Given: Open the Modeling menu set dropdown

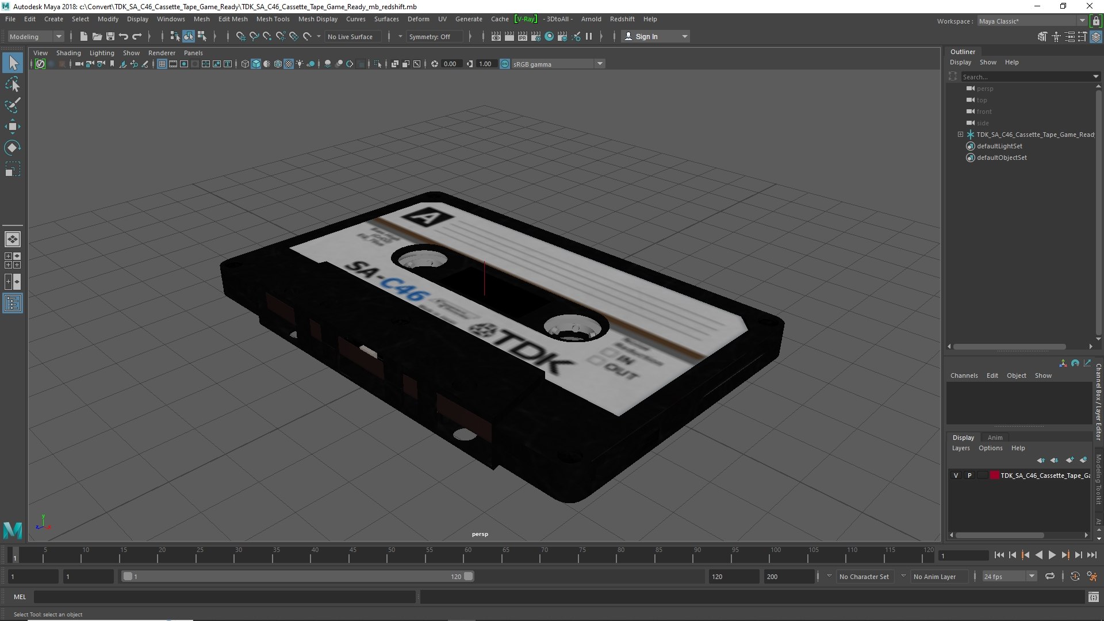Looking at the screenshot, I should tap(36, 36).
